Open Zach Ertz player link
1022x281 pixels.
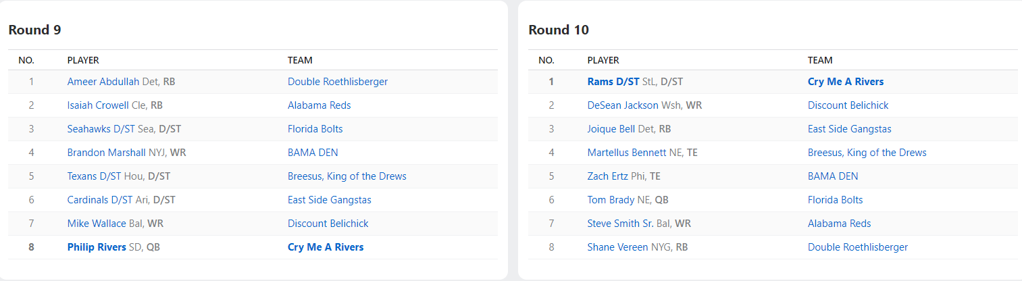[x=608, y=176]
